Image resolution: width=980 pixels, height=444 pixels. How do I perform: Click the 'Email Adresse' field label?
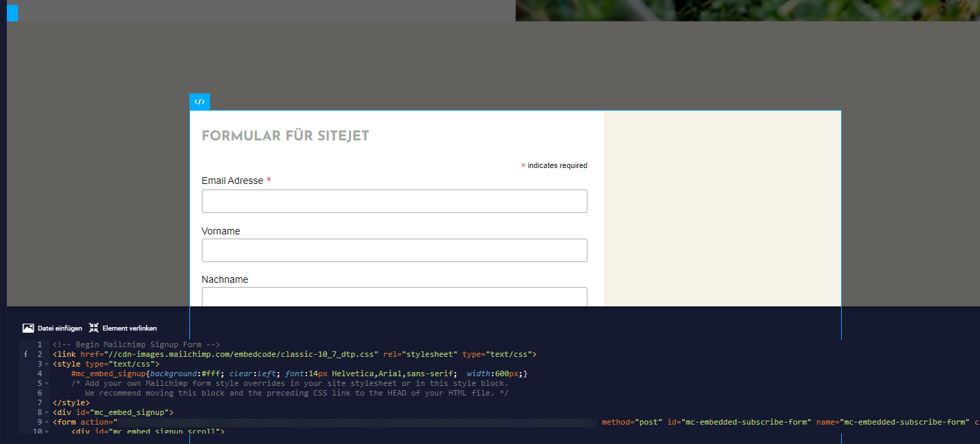232,181
